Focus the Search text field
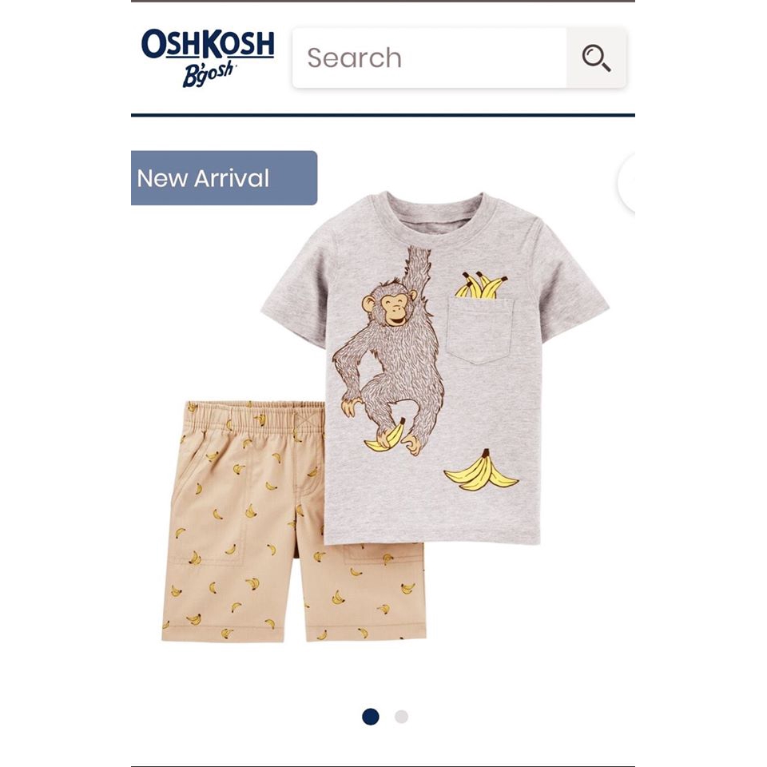767x767 pixels. point(430,58)
